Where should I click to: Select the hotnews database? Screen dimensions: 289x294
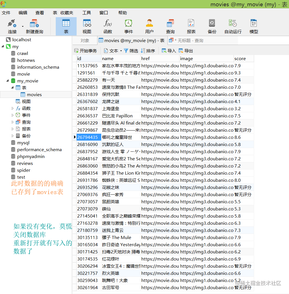26,60
